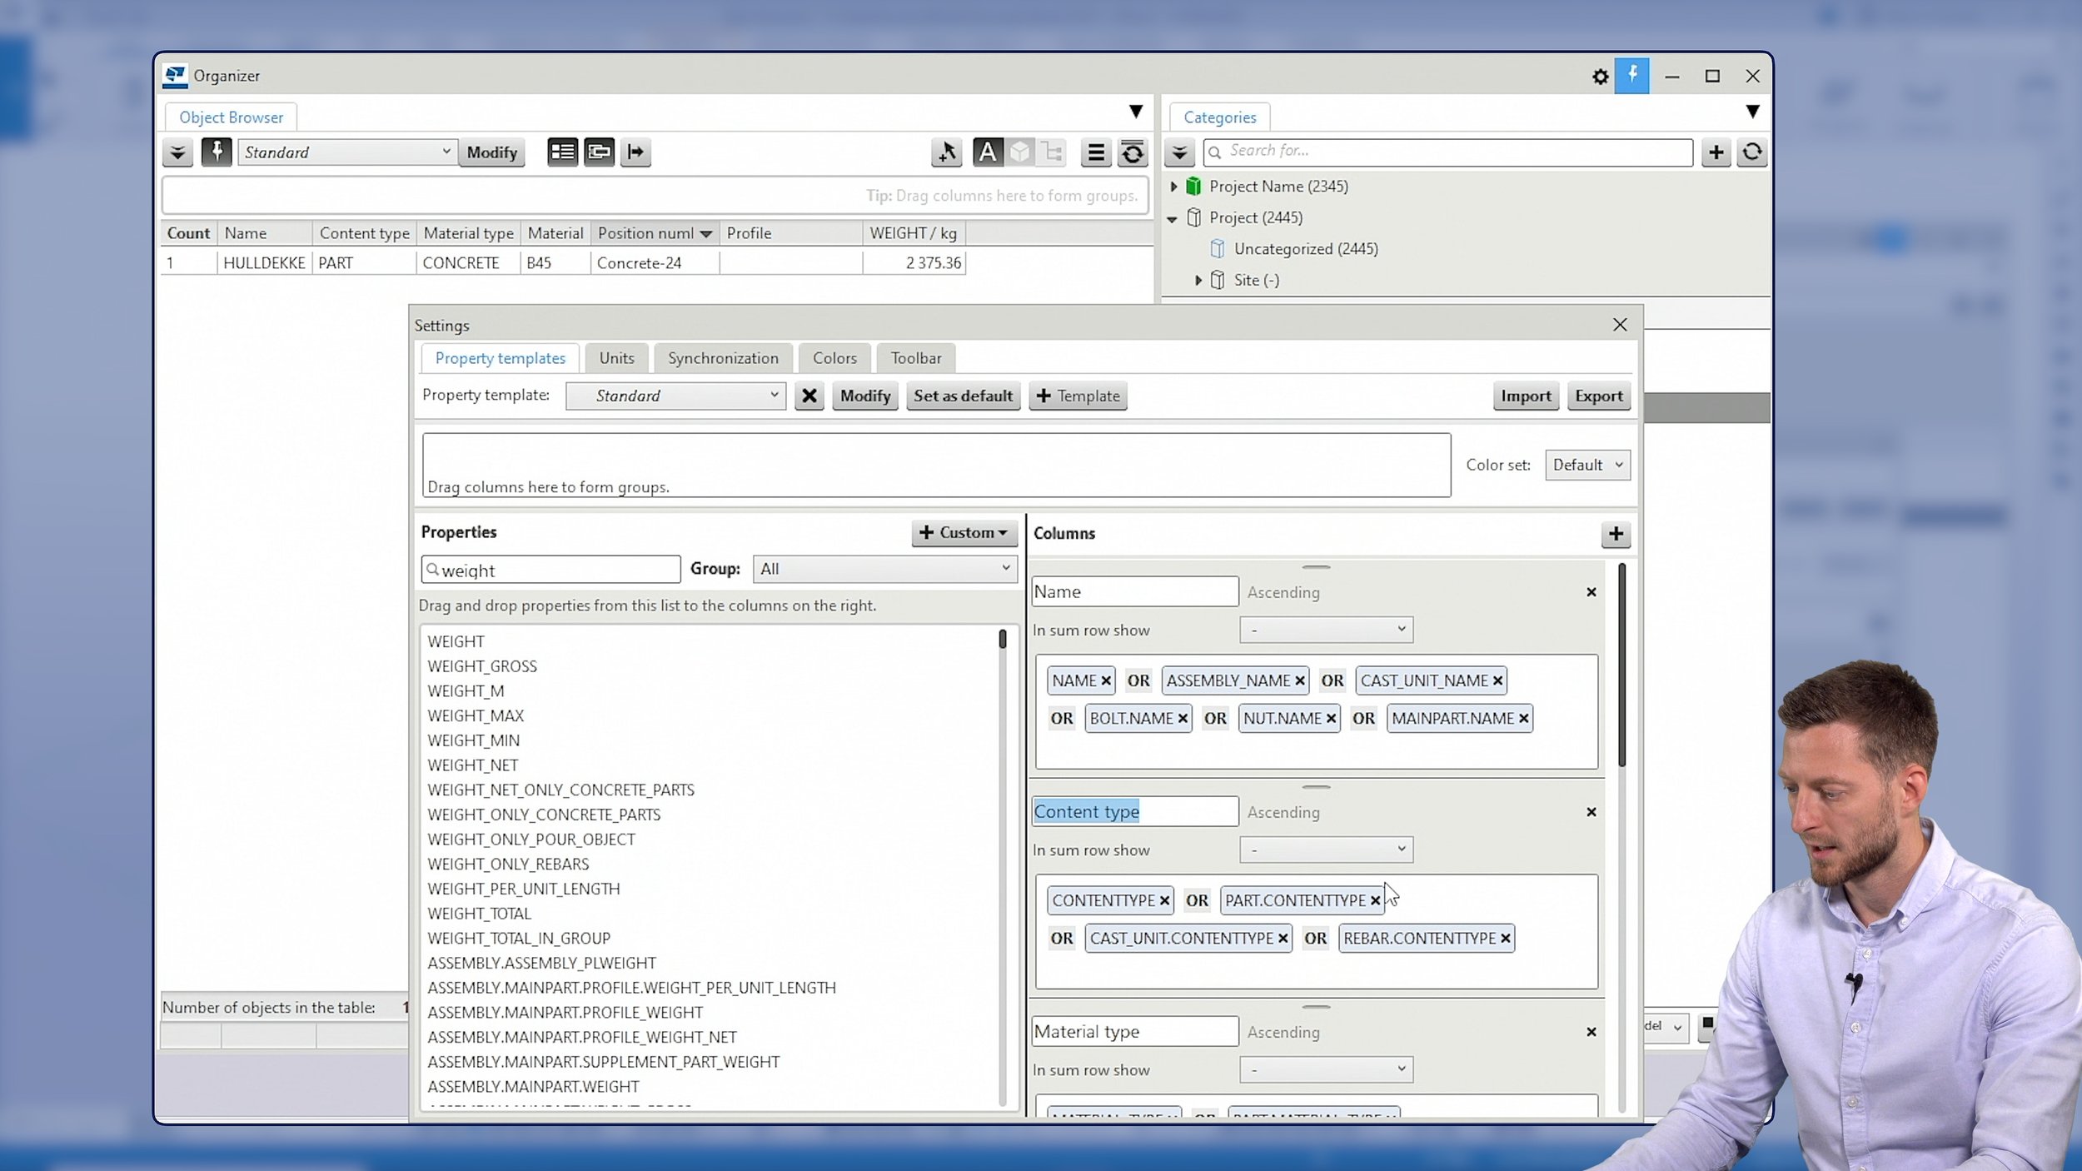Screen dimensions: 2082x1171
Task: Add a new column with plus button
Action: click(x=1616, y=534)
